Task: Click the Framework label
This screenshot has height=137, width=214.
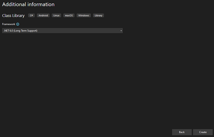Action: point(9,24)
